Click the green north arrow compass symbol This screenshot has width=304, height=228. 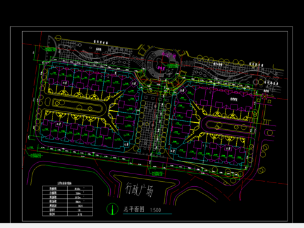click(112, 209)
